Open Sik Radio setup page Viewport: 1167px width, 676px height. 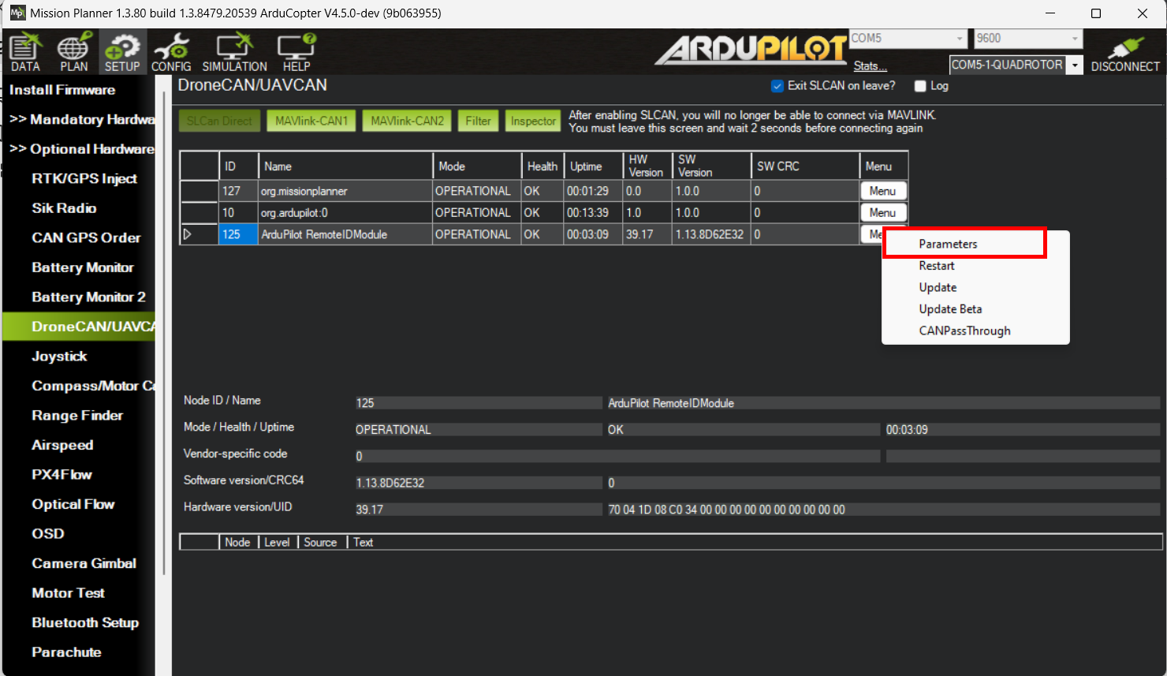click(64, 208)
